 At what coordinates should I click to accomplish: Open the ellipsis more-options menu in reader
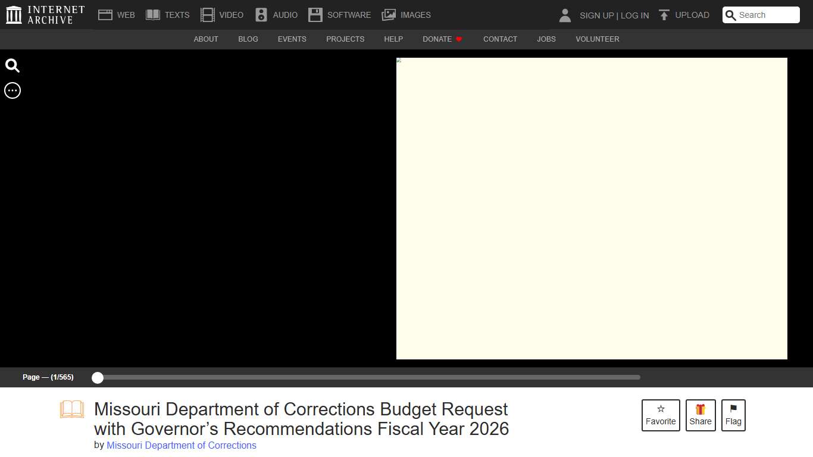[x=12, y=90]
